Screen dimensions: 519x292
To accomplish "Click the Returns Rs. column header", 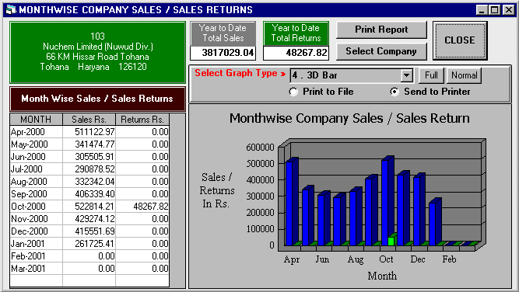I will (x=142, y=120).
